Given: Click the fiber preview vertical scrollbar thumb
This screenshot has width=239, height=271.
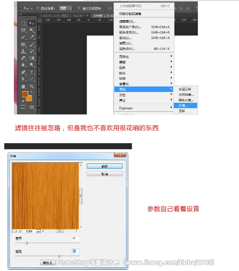Looking at the screenshot, I should pyautogui.click(x=81, y=196).
